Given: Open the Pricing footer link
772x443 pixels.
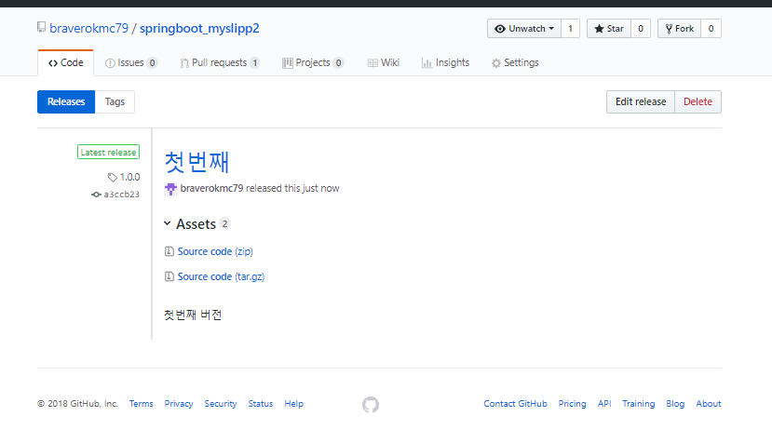Looking at the screenshot, I should tap(572, 404).
